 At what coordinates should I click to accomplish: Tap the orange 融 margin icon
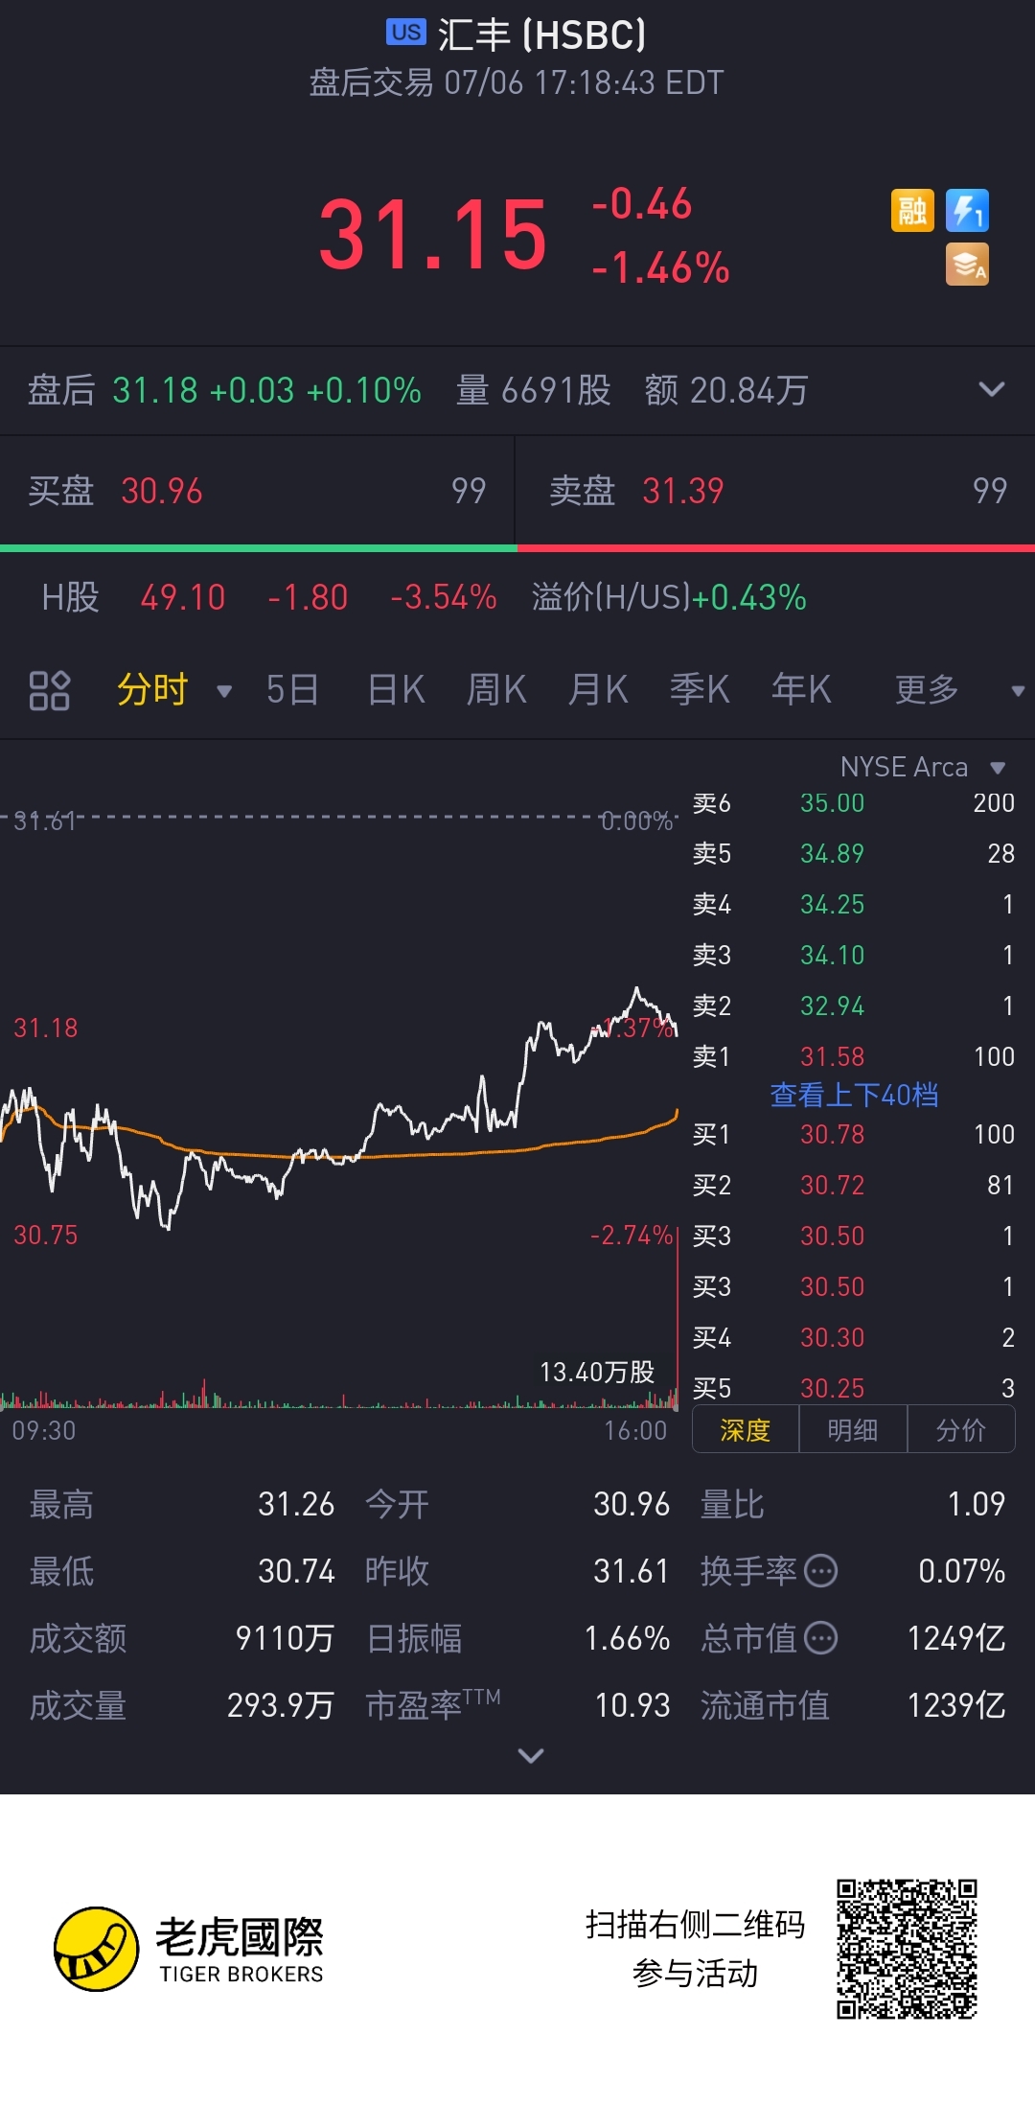click(911, 211)
